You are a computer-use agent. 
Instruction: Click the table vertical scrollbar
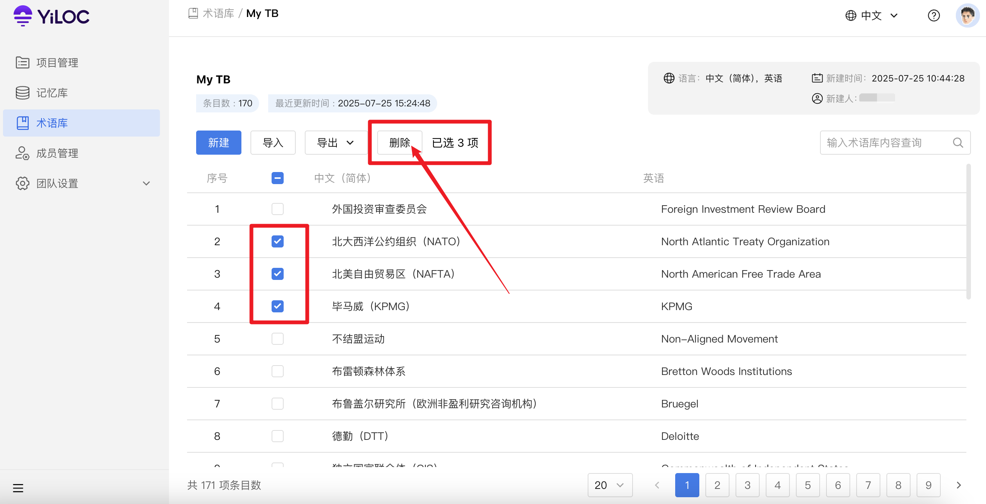[968, 232]
